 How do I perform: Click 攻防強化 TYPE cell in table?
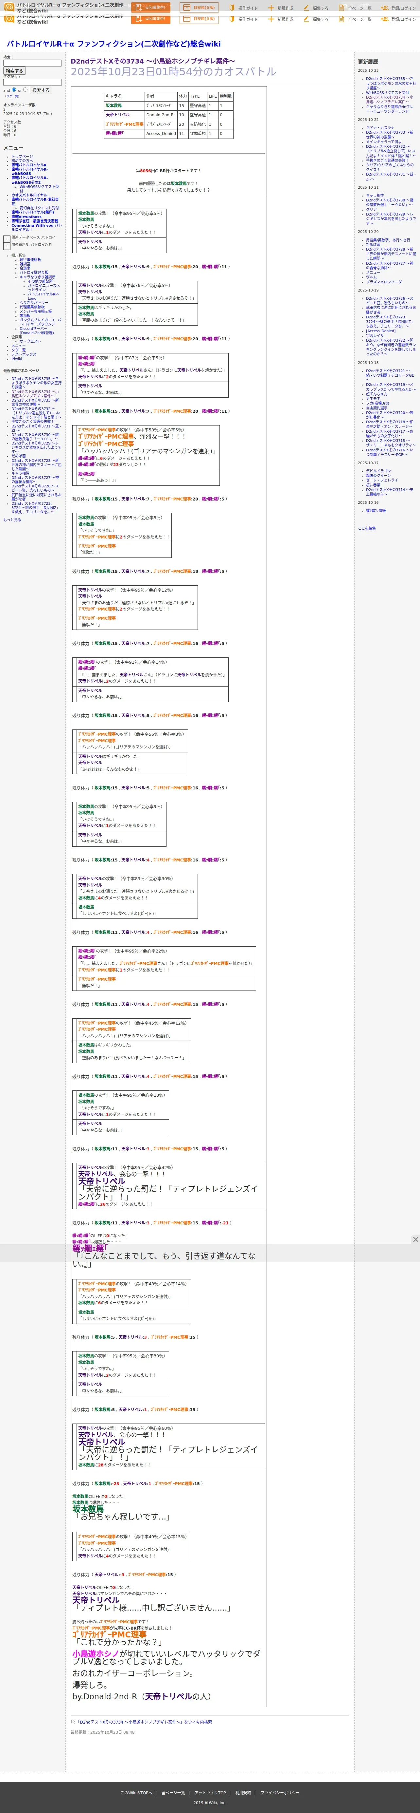197,124
